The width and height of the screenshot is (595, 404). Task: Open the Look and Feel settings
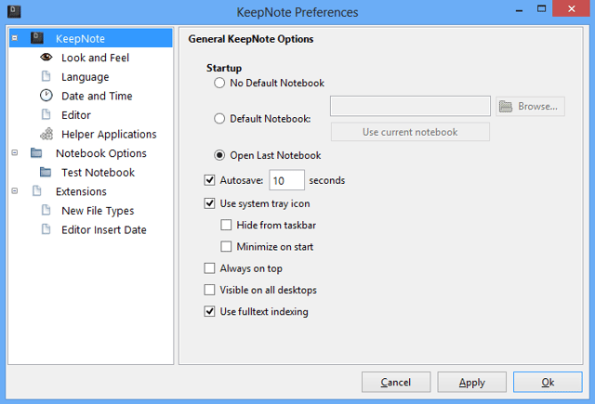(95, 58)
